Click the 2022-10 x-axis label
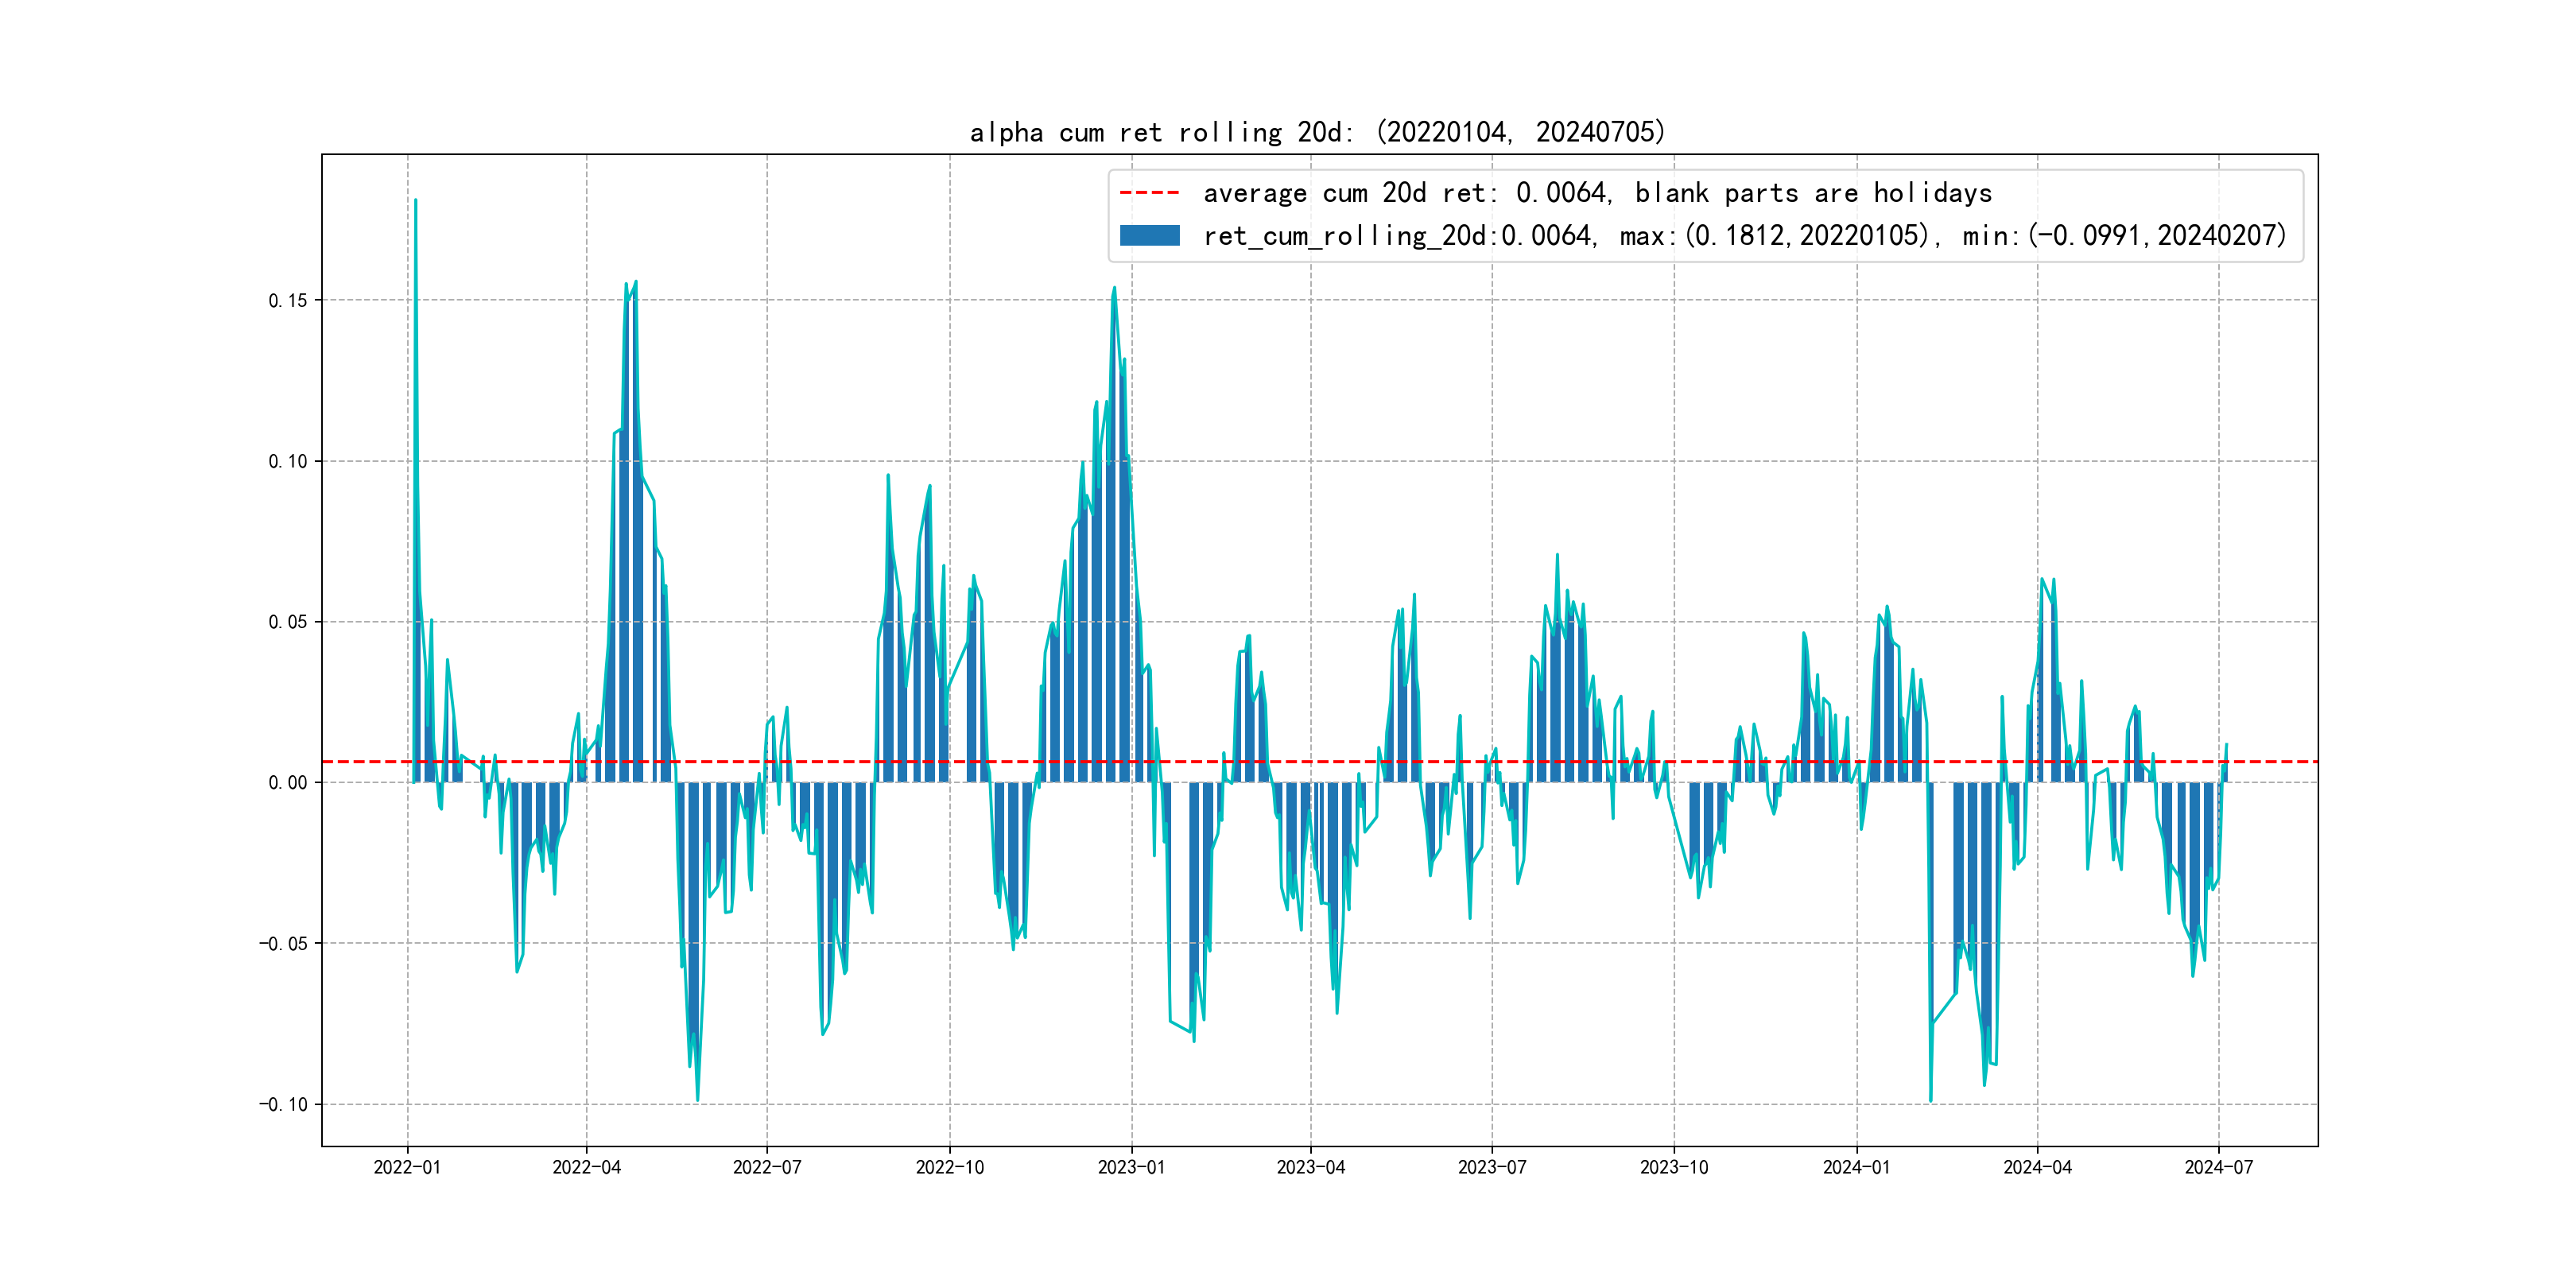This screenshot has height=1288, width=2576. 950,1167
